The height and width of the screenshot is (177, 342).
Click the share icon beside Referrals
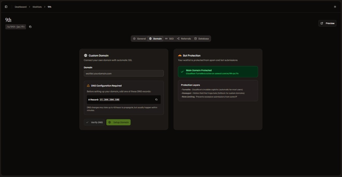(178, 39)
